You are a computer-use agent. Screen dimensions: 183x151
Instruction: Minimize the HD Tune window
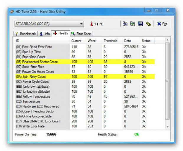click(x=149, y=11)
